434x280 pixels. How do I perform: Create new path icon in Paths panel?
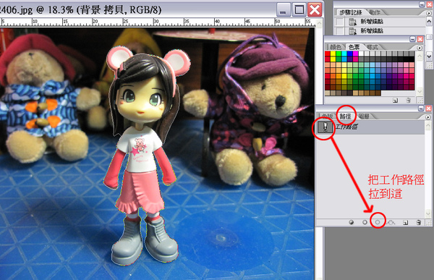[x=405, y=222]
